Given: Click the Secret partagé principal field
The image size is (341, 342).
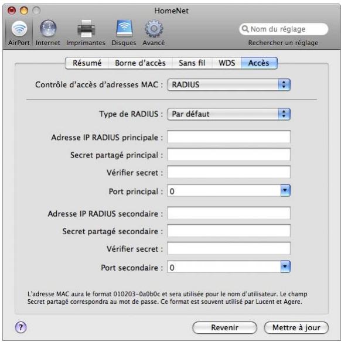Looking at the screenshot, I should tap(229, 155).
